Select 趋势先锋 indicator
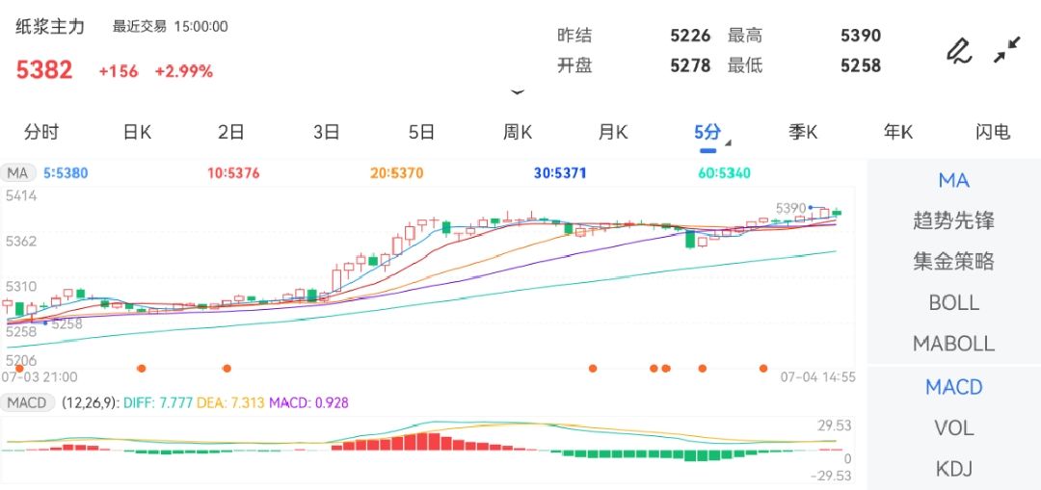Screen dimensions: 1041x490 [954, 220]
